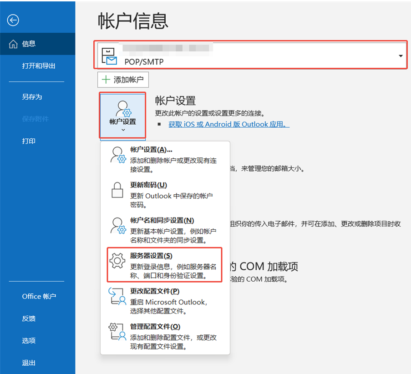
Task: Choose 管理配置文件(O) menu entry
Action: [165, 336]
